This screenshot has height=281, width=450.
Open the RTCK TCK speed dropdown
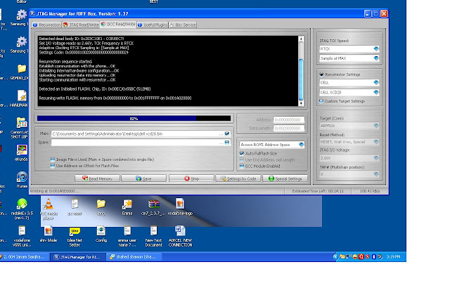point(376,49)
